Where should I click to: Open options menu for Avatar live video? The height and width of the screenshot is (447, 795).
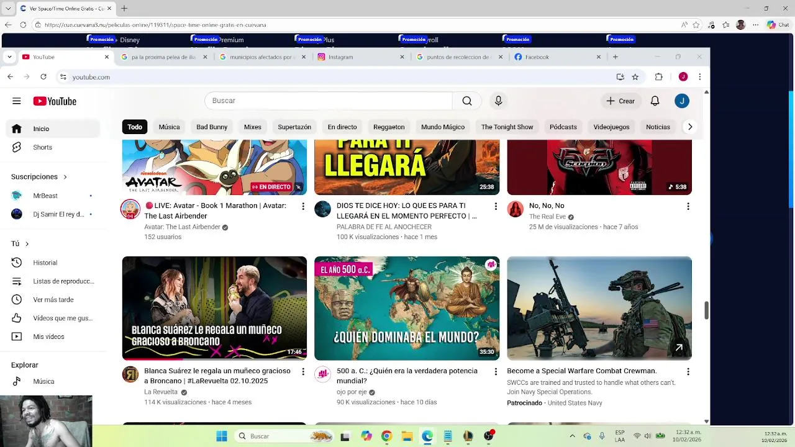(303, 206)
